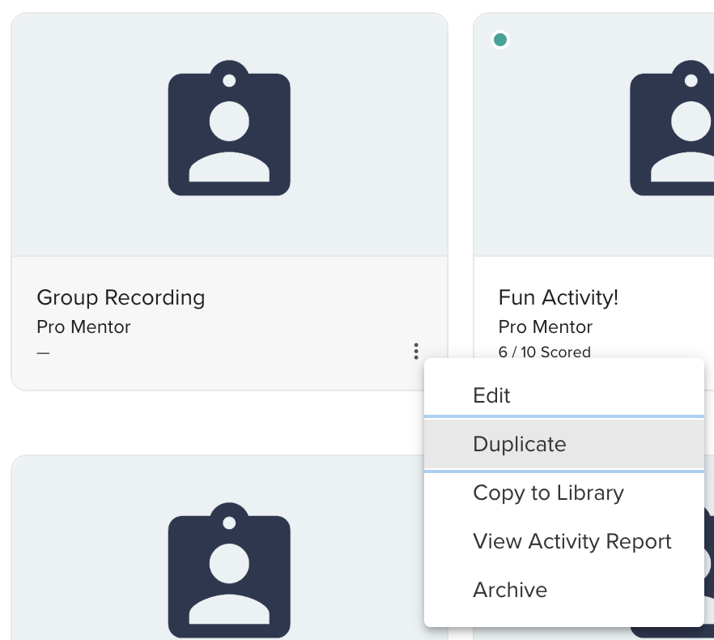Select the badge thumbnail below the Group Recording card
Screen dimensions: 714x640
pyautogui.click(x=229, y=570)
